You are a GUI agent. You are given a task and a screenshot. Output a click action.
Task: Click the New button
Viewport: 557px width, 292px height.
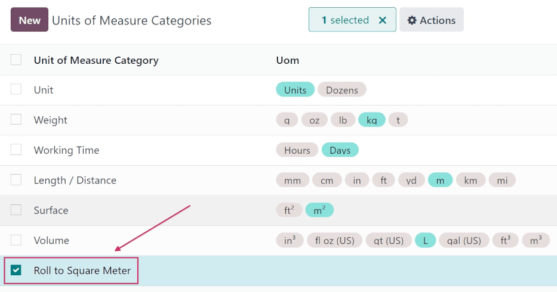[29, 20]
